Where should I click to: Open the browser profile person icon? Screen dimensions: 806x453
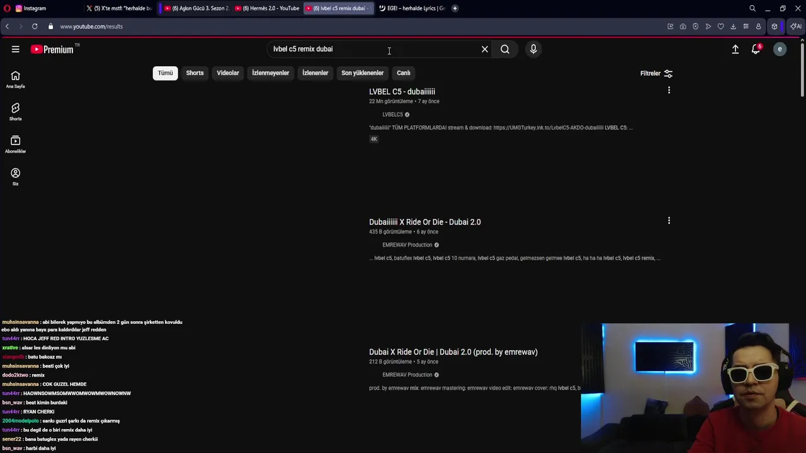click(x=758, y=26)
